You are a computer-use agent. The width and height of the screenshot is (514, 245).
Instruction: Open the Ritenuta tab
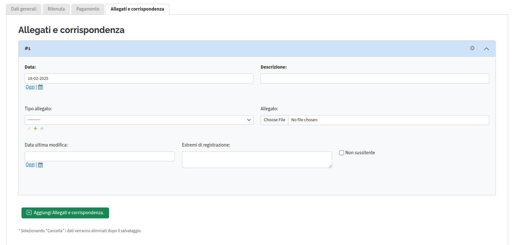[x=56, y=9]
